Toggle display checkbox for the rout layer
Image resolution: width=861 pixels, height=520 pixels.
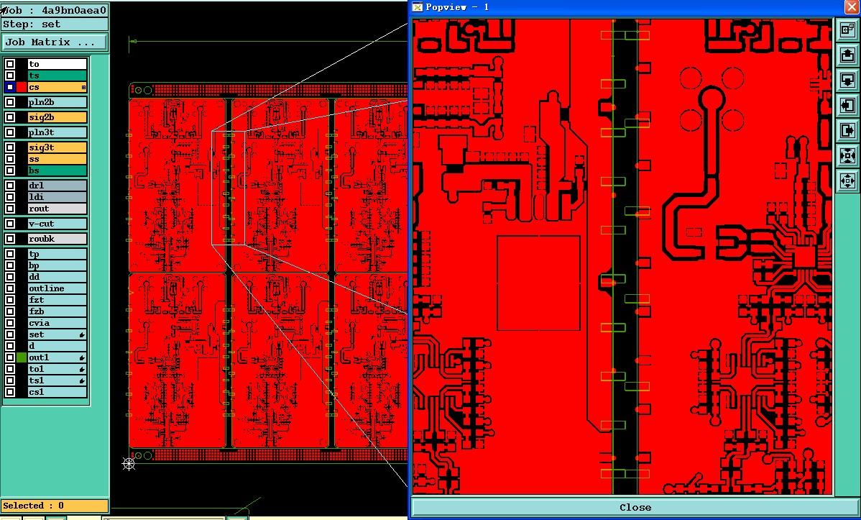coord(10,209)
